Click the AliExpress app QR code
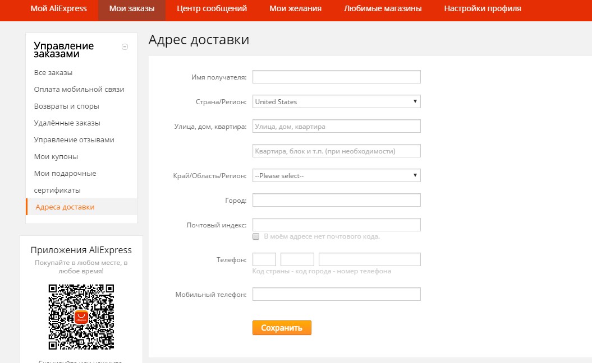The height and width of the screenshot is (363, 592). tap(81, 317)
